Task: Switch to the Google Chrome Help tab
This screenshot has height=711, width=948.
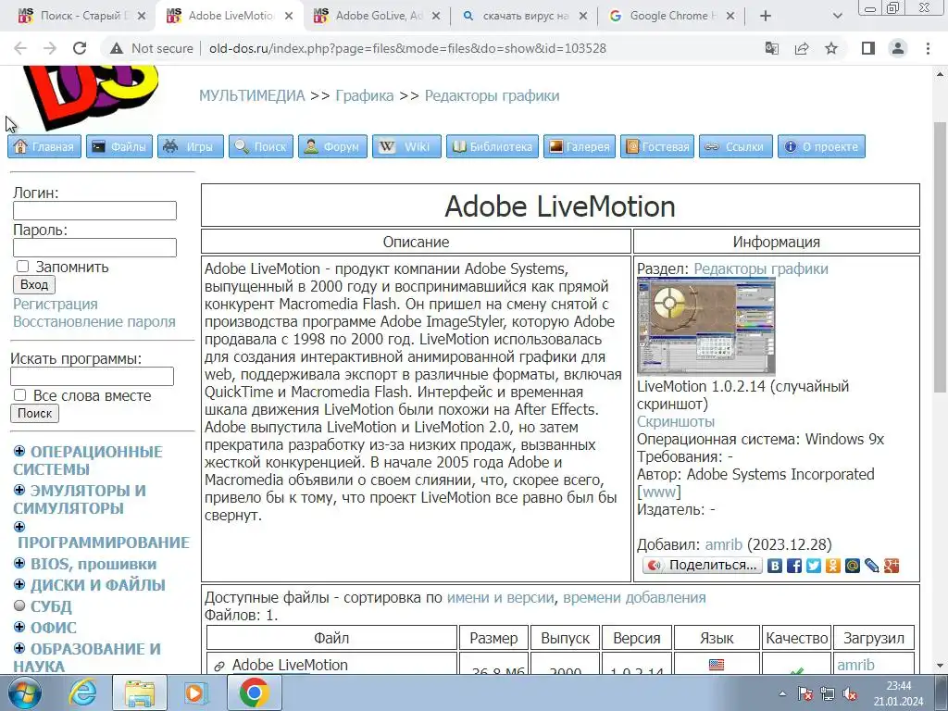Action: point(670,16)
